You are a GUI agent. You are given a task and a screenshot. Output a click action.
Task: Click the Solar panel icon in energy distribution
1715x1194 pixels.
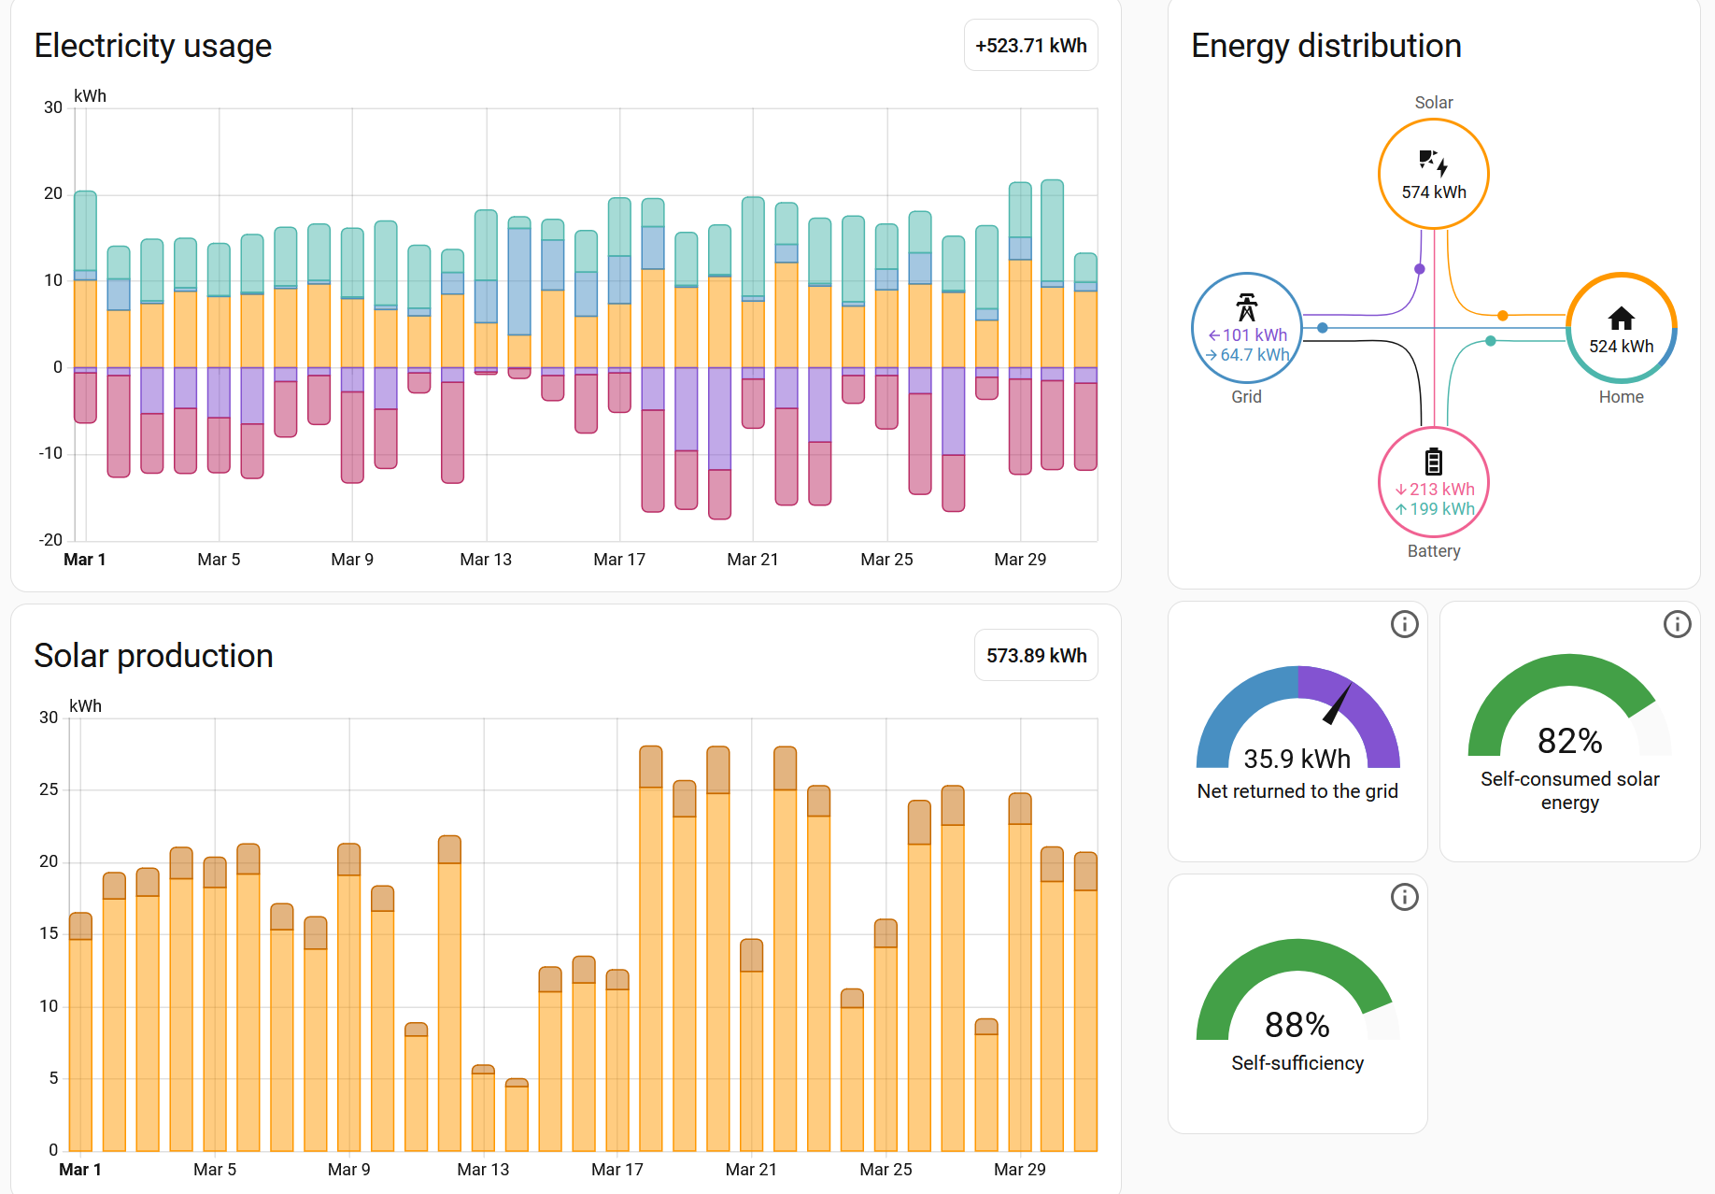(x=1433, y=163)
